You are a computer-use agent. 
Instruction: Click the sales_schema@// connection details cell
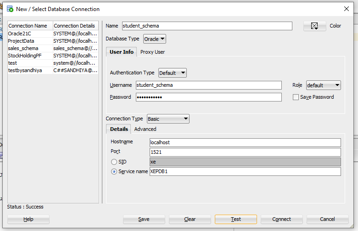pyautogui.click(x=76, y=48)
